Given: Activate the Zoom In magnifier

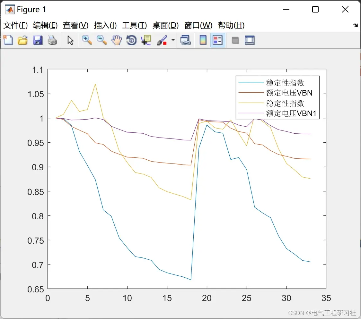Looking at the screenshot, I should 87,40.
